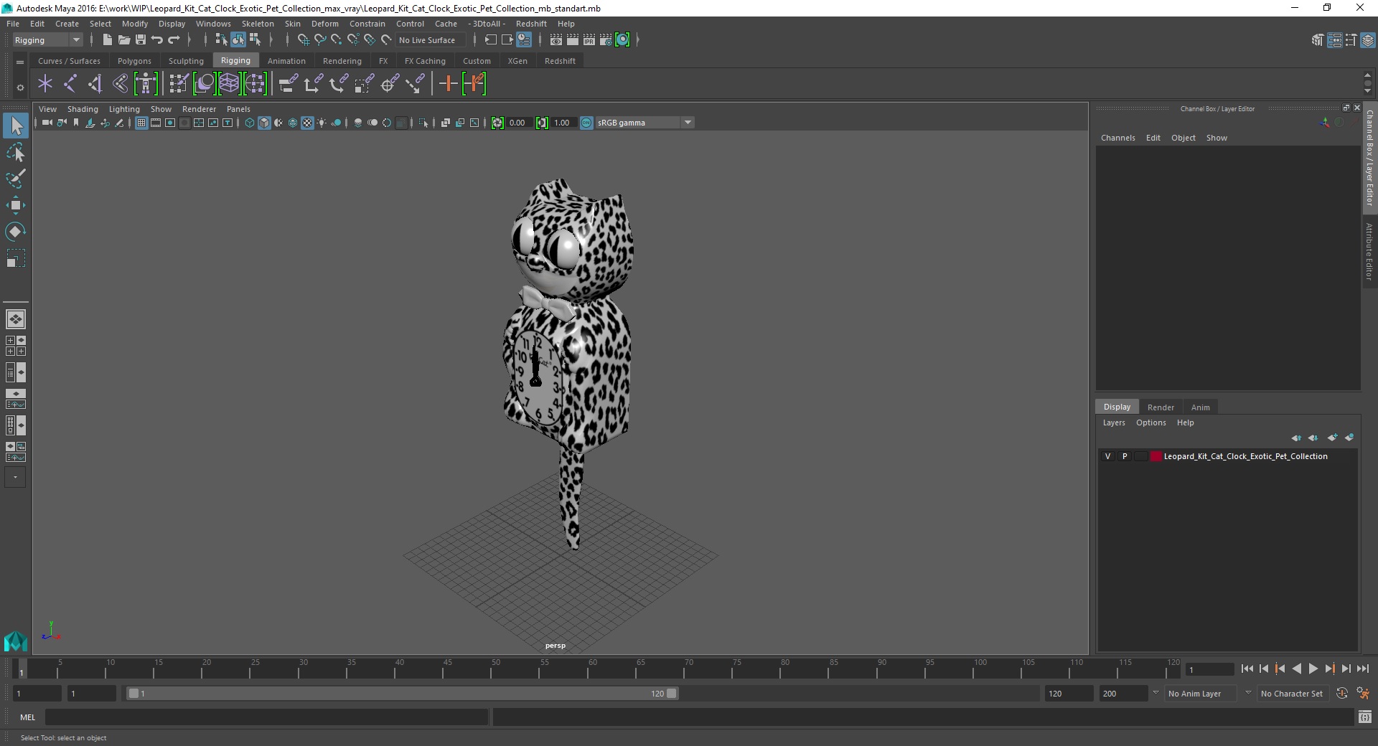Viewport: 1378px width, 746px height.
Task: Open HumanIK character shelf icon
Action: (146, 84)
